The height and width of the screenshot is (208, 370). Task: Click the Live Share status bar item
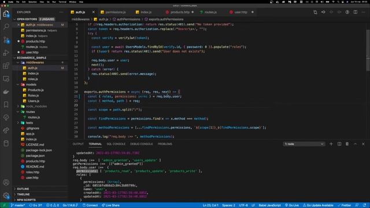click(x=110, y=205)
